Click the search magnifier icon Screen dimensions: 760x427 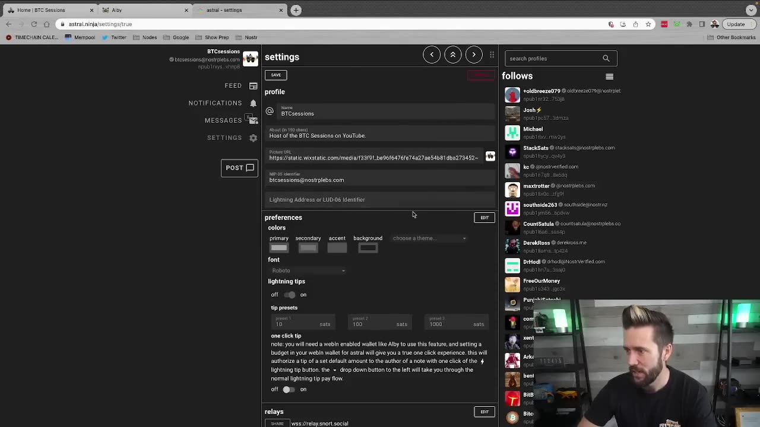click(606, 58)
